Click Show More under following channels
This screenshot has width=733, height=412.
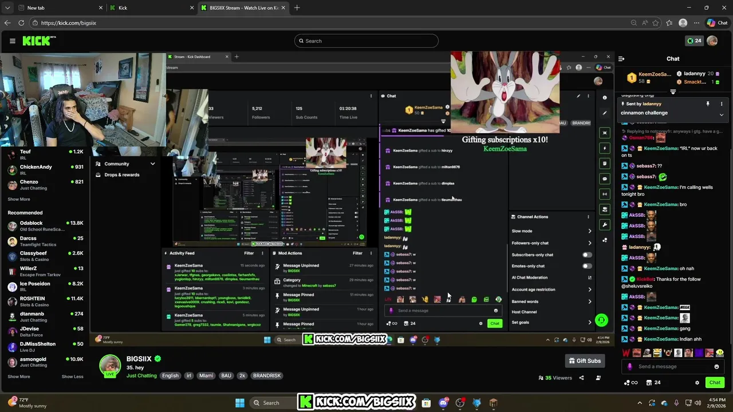pos(19,199)
